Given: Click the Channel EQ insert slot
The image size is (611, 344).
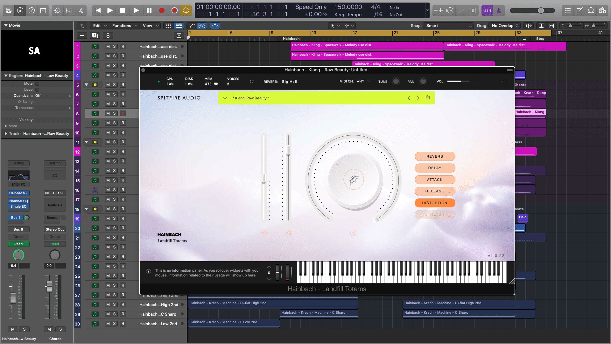Looking at the screenshot, I should click(18, 201).
